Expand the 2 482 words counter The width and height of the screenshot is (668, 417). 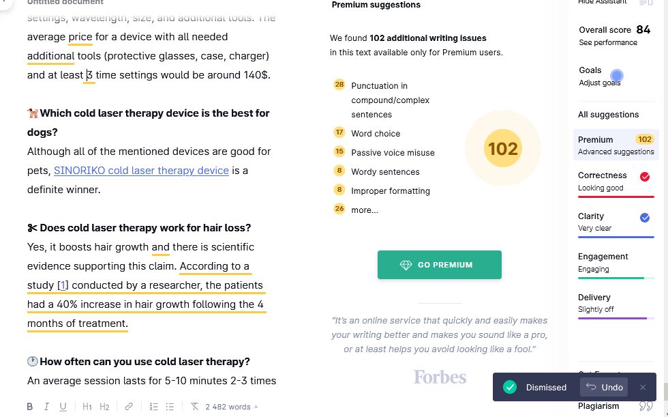(231, 407)
